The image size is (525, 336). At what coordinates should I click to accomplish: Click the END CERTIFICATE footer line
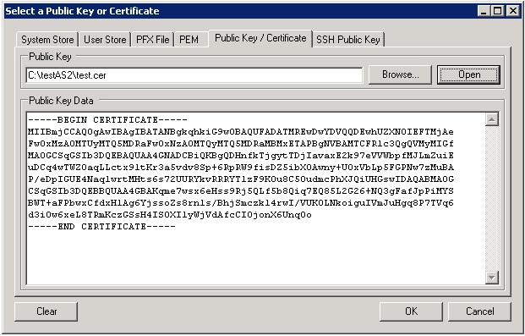[101, 227]
